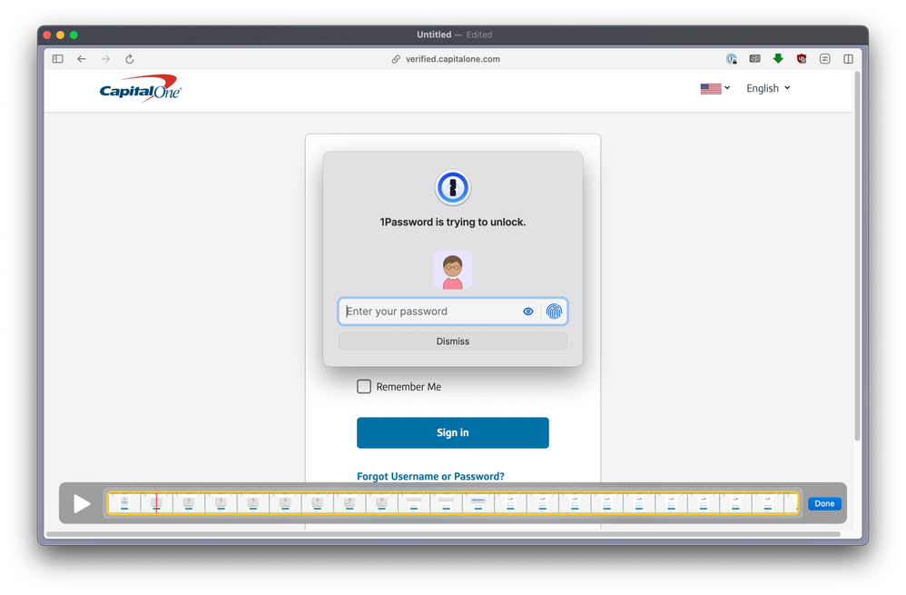Click Done to finish trimming
Screen dimensions: 906x595
tap(824, 503)
